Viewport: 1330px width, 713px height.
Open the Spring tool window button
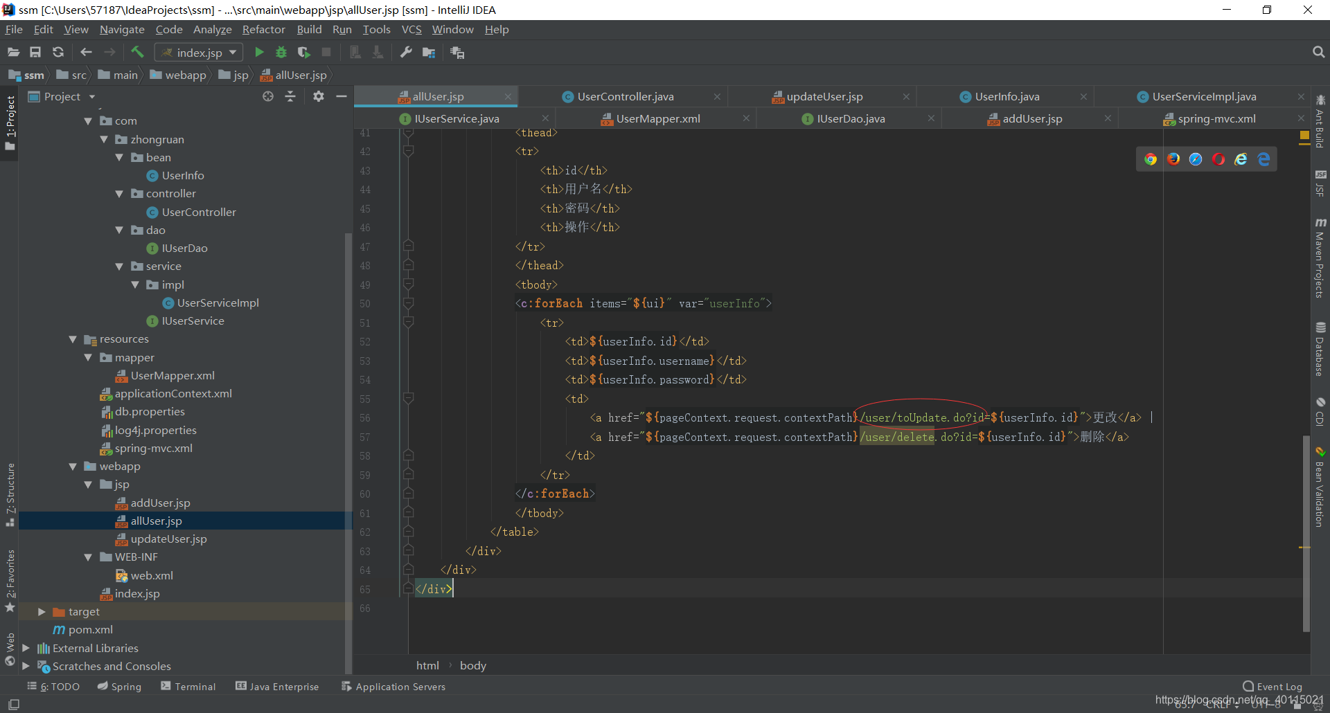point(119,687)
